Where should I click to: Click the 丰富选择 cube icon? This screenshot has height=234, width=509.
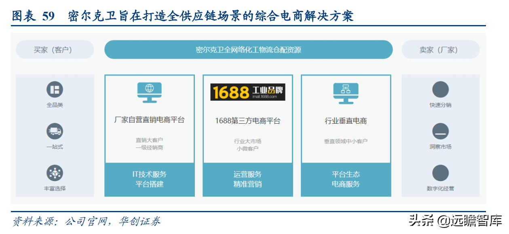click(x=55, y=173)
